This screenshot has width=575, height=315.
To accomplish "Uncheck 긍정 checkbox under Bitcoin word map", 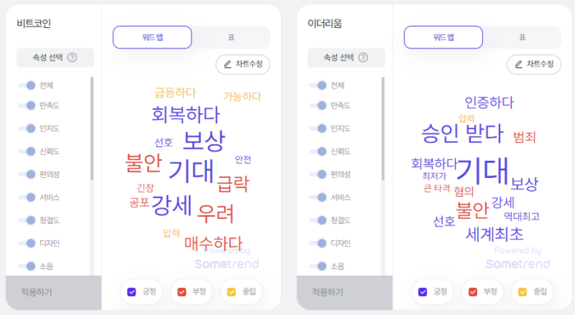I will [131, 292].
